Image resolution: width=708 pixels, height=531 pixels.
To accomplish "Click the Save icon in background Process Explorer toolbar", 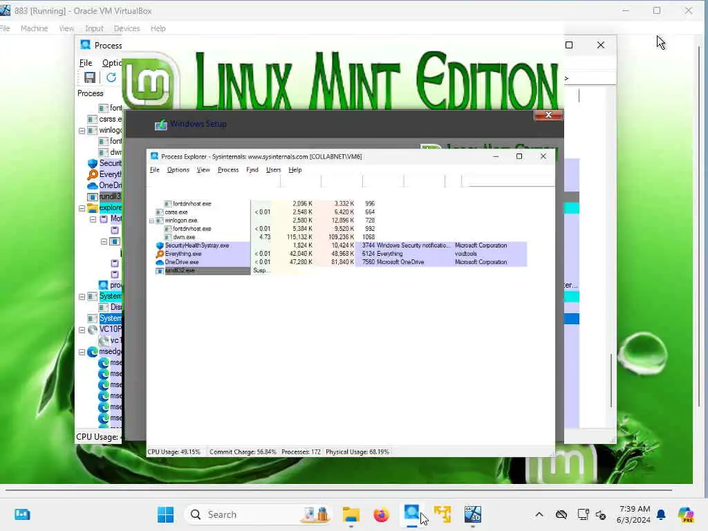I will 89,77.
